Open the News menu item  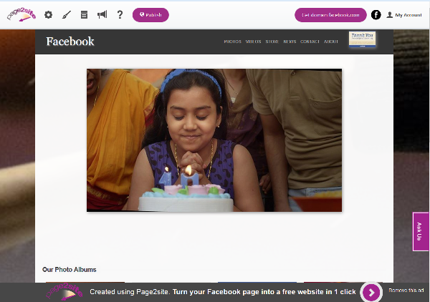[290, 42]
